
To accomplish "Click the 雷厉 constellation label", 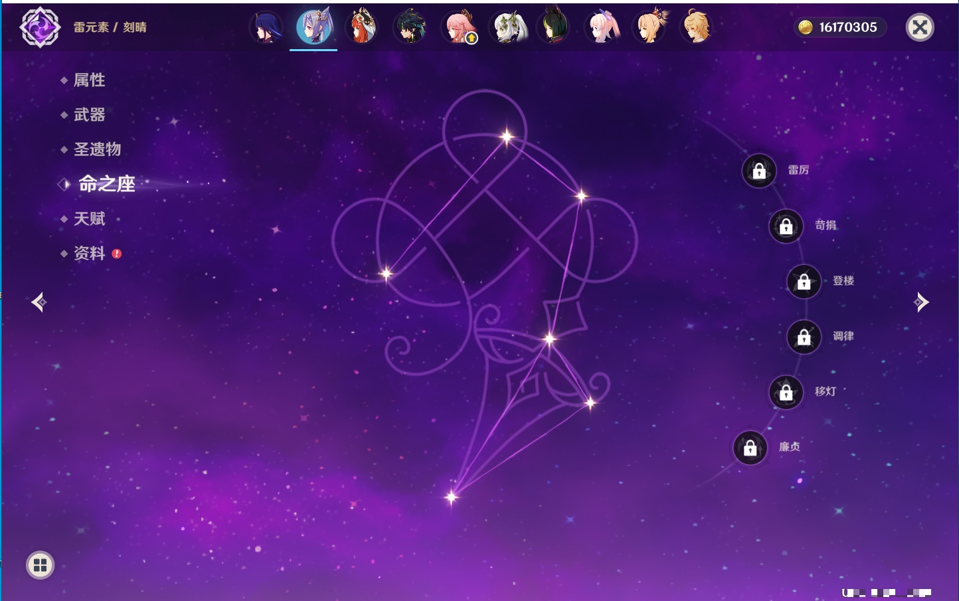I will [798, 170].
